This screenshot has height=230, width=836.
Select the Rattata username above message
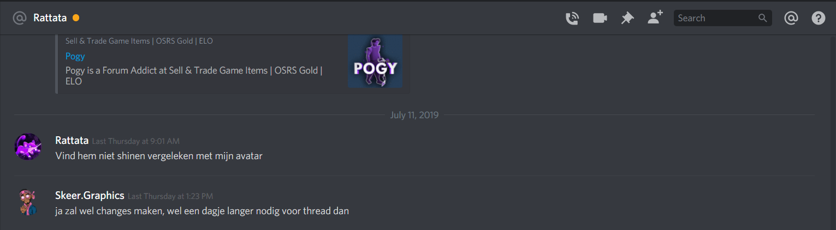coord(72,141)
